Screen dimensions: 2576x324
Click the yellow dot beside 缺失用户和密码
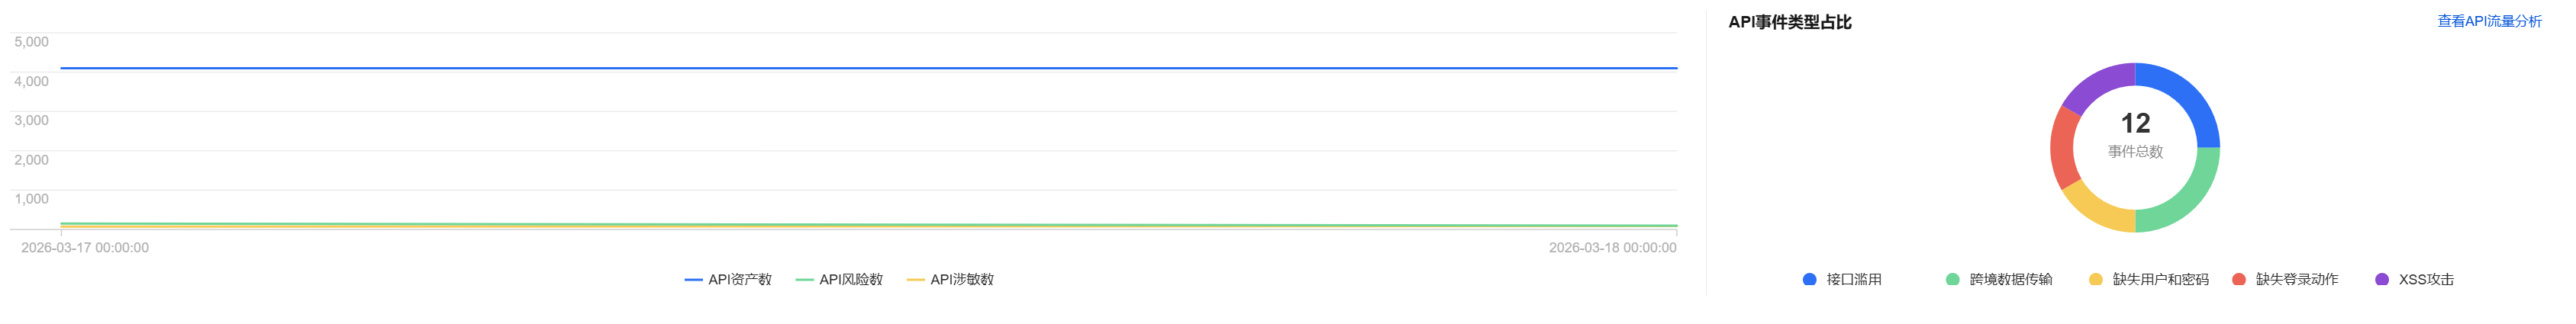tap(2095, 280)
